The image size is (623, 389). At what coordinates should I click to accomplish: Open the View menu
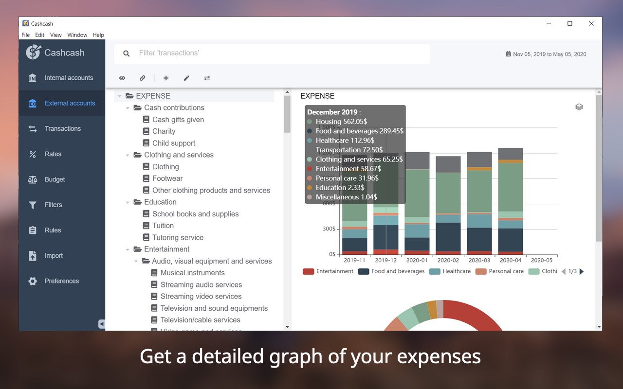point(56,35)
